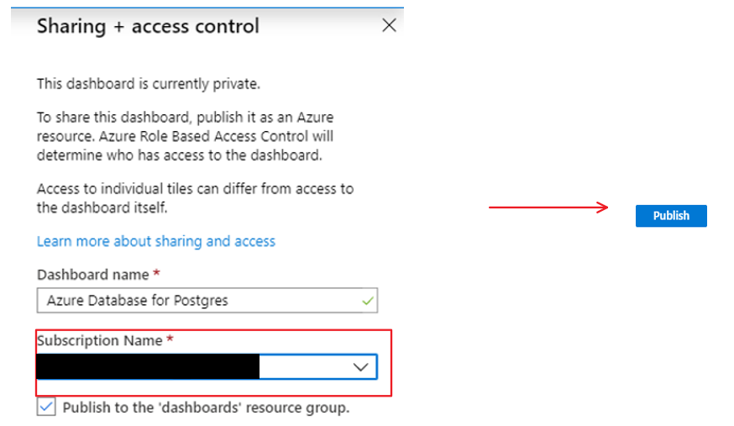Click the Subscription Name label
The height and width of the screenshot is (426, 734).
[100, 340]
